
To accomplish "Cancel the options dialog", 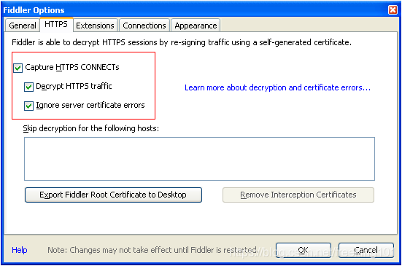I will point(366,250).
